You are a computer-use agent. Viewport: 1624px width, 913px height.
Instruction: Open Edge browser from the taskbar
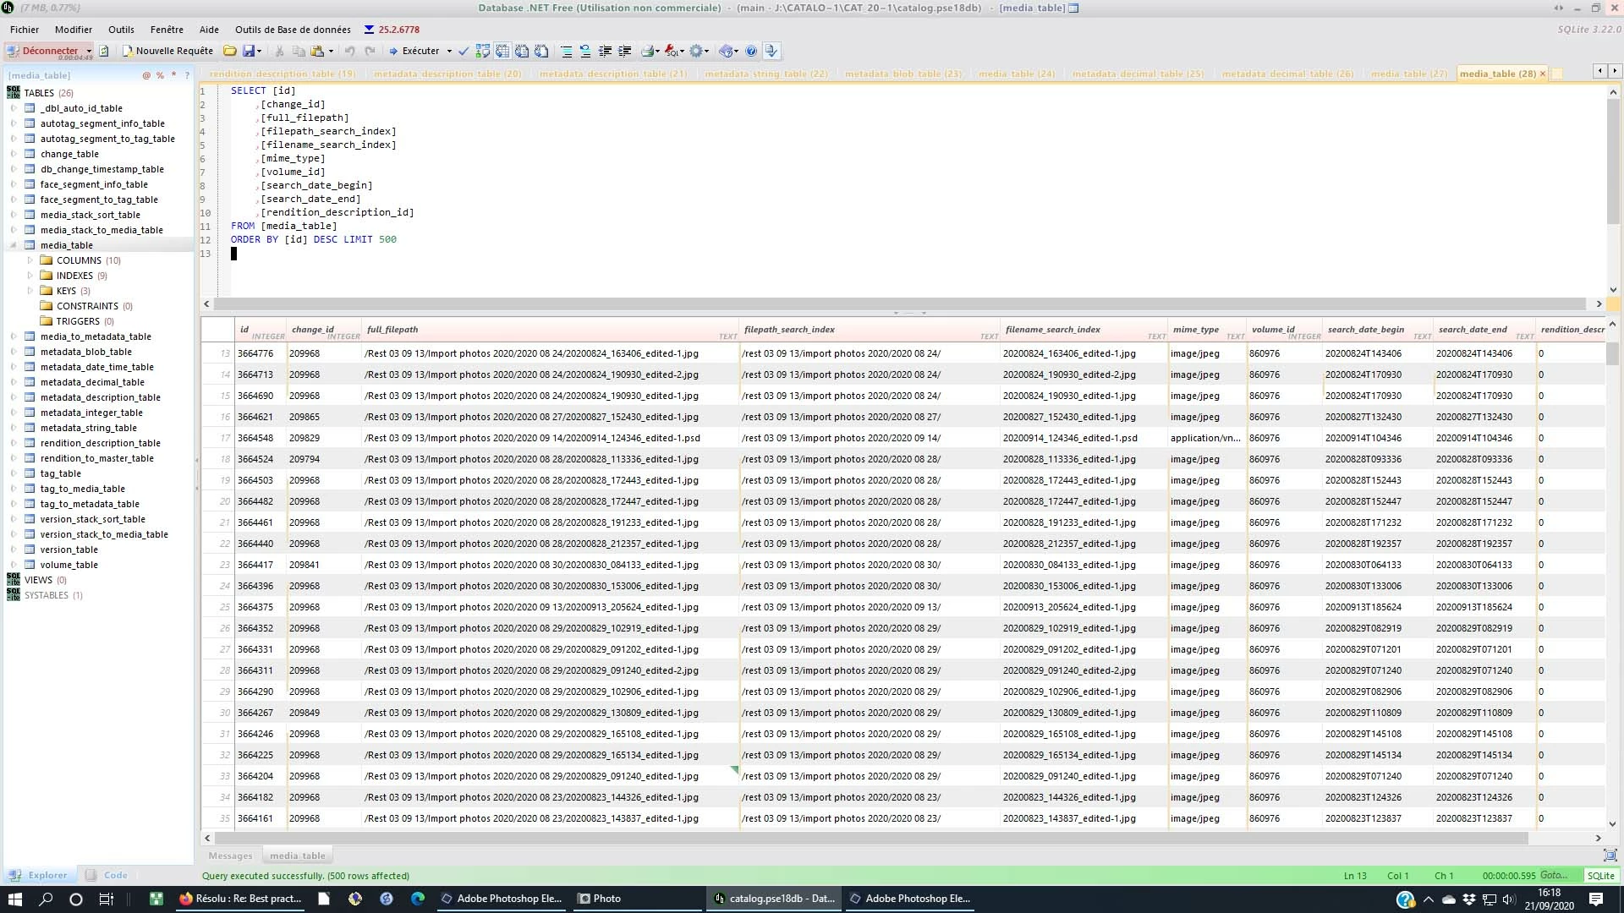418,899
